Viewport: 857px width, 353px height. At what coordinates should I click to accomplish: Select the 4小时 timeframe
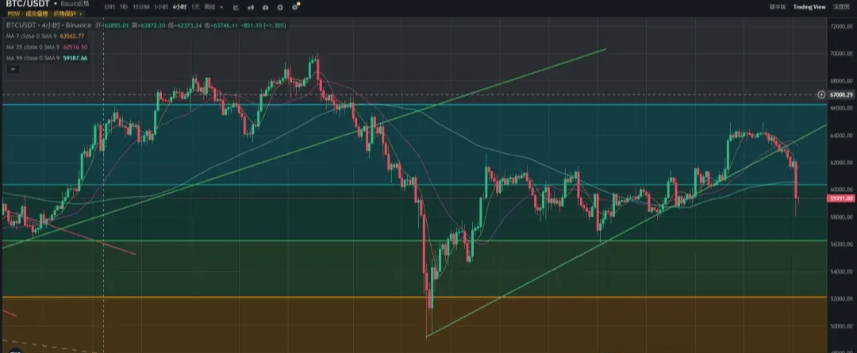coord(179,7)
